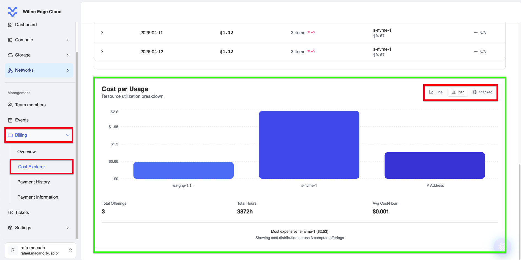Click the main page scrollbar

[519, 212]
